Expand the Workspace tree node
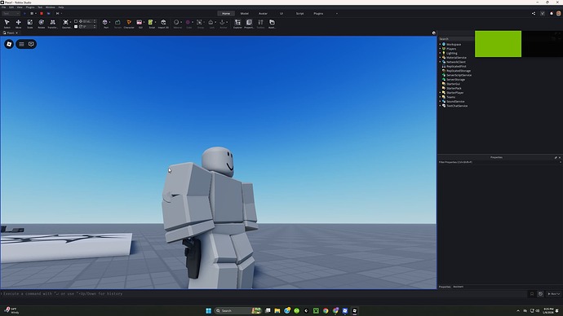 click(441, 45)
